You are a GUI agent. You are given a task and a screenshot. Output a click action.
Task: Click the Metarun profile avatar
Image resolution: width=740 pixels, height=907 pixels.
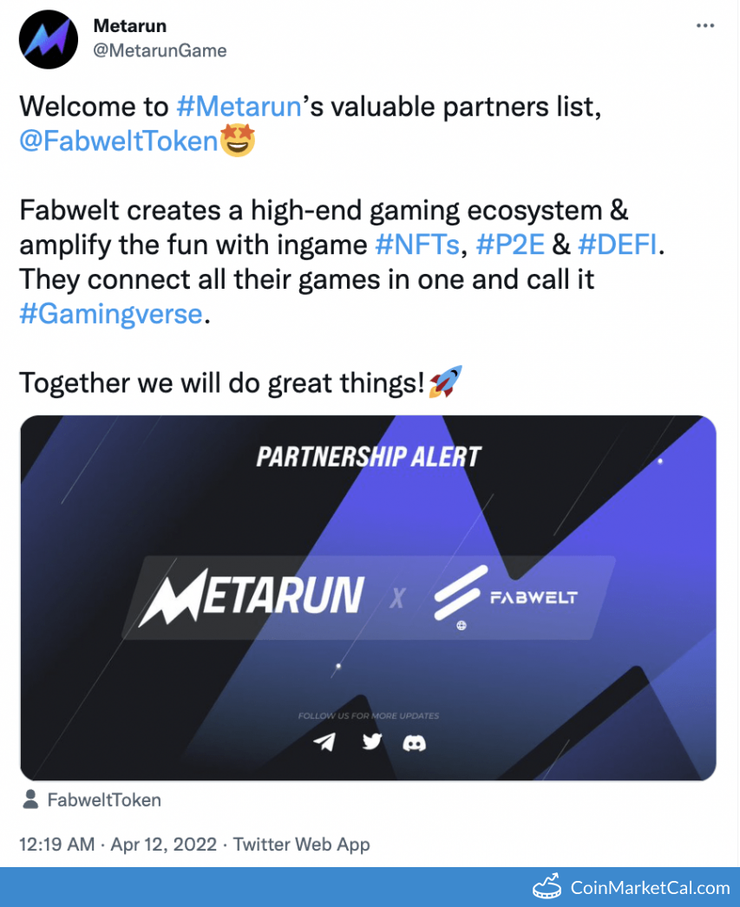pyautogui.click(x=49, y=40)
